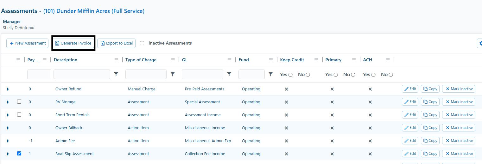482x164 pixels.
Task: Select Primary No radio button
Action: tap(353, 75)
